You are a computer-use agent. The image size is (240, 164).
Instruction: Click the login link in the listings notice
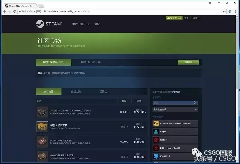(40, 73)
